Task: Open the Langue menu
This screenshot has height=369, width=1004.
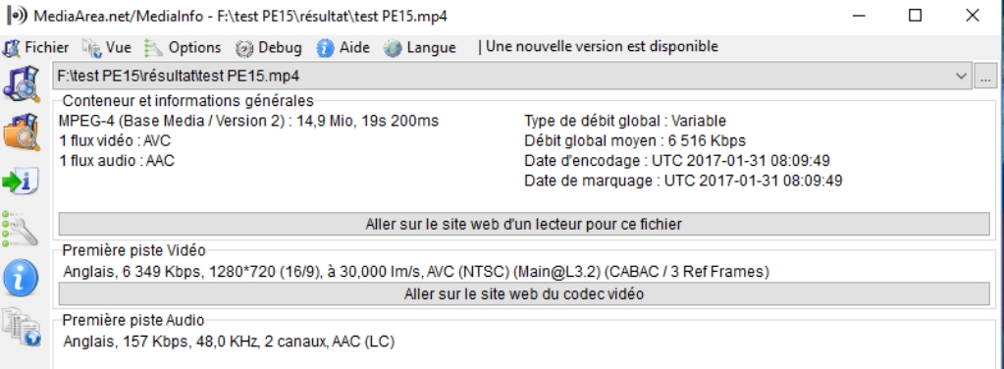Action: click(x=420, y=47)
